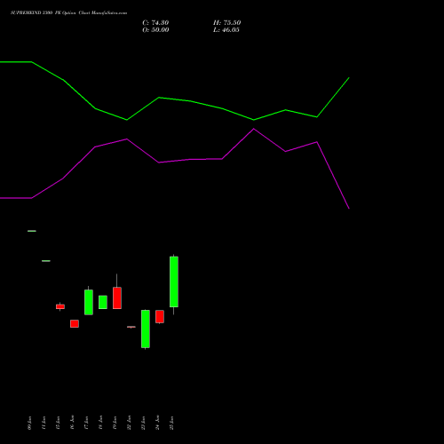Select the flat 22 Jun doji candle
The height and width of the screenshot is (444, 444).
[x=131, y=327]
